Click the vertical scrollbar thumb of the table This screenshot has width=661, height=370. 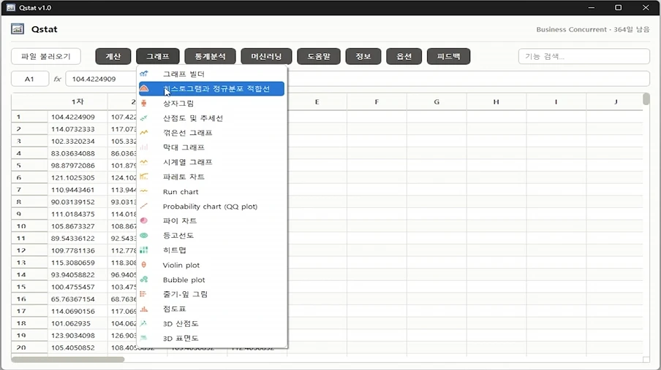click(x=646, y=99)
